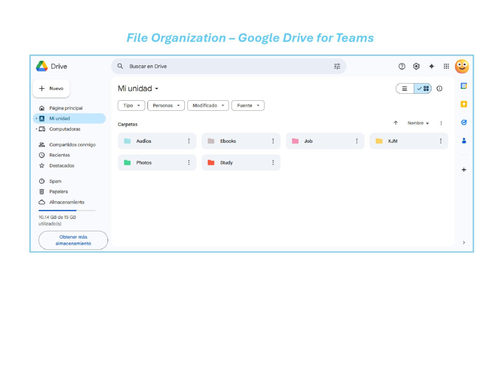Select Mi unidad in the sidebar
The image size is (501, 376).
pyautogui.click(x=69, y=119)
